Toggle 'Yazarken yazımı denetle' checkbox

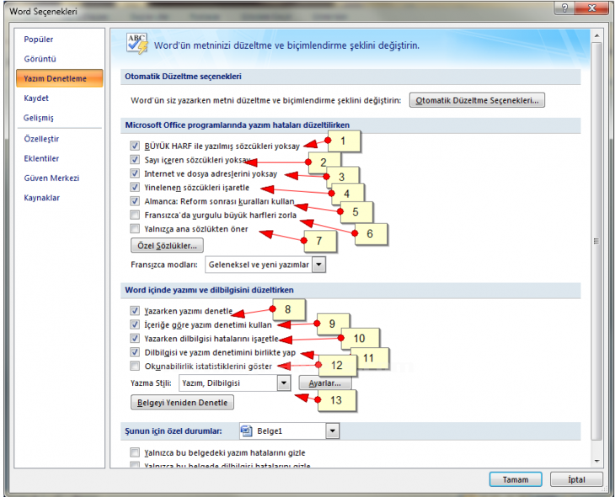coord(135,311)
